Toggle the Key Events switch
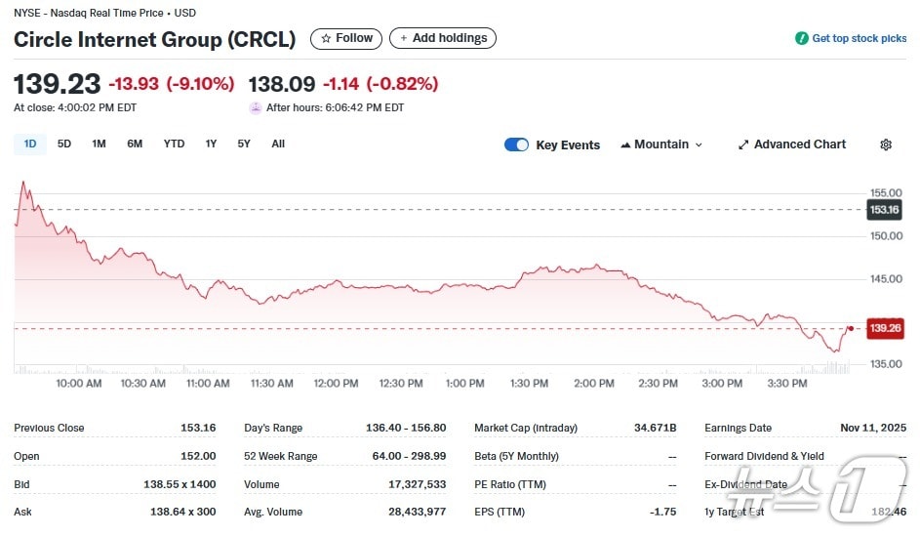920x536 pixels. coord(516,144)
